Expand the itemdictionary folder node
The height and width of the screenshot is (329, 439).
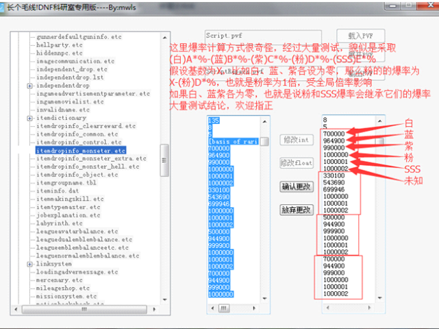pyautogui.click(x=29, y=118)
